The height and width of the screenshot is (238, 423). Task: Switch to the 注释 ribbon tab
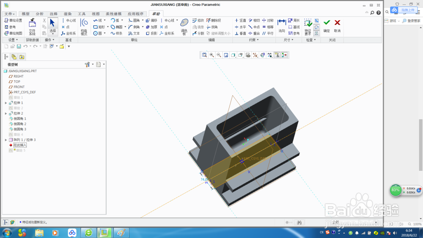tap(54, 14)
